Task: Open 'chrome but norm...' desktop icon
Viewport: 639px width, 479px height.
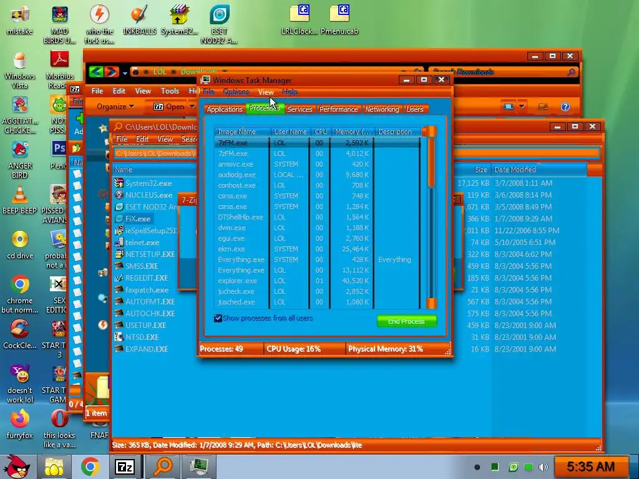Action: click(x=19, y=294)
